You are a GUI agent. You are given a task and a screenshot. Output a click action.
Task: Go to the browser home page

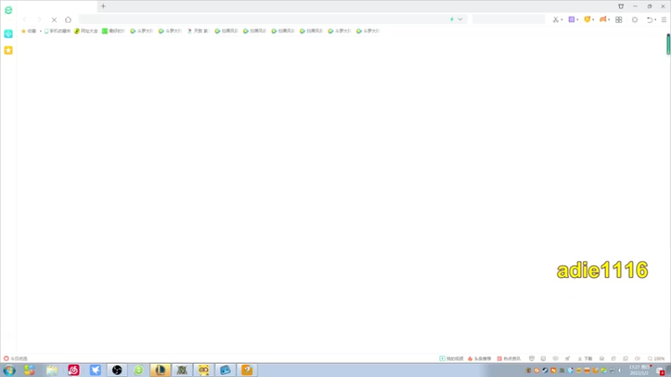68,19
